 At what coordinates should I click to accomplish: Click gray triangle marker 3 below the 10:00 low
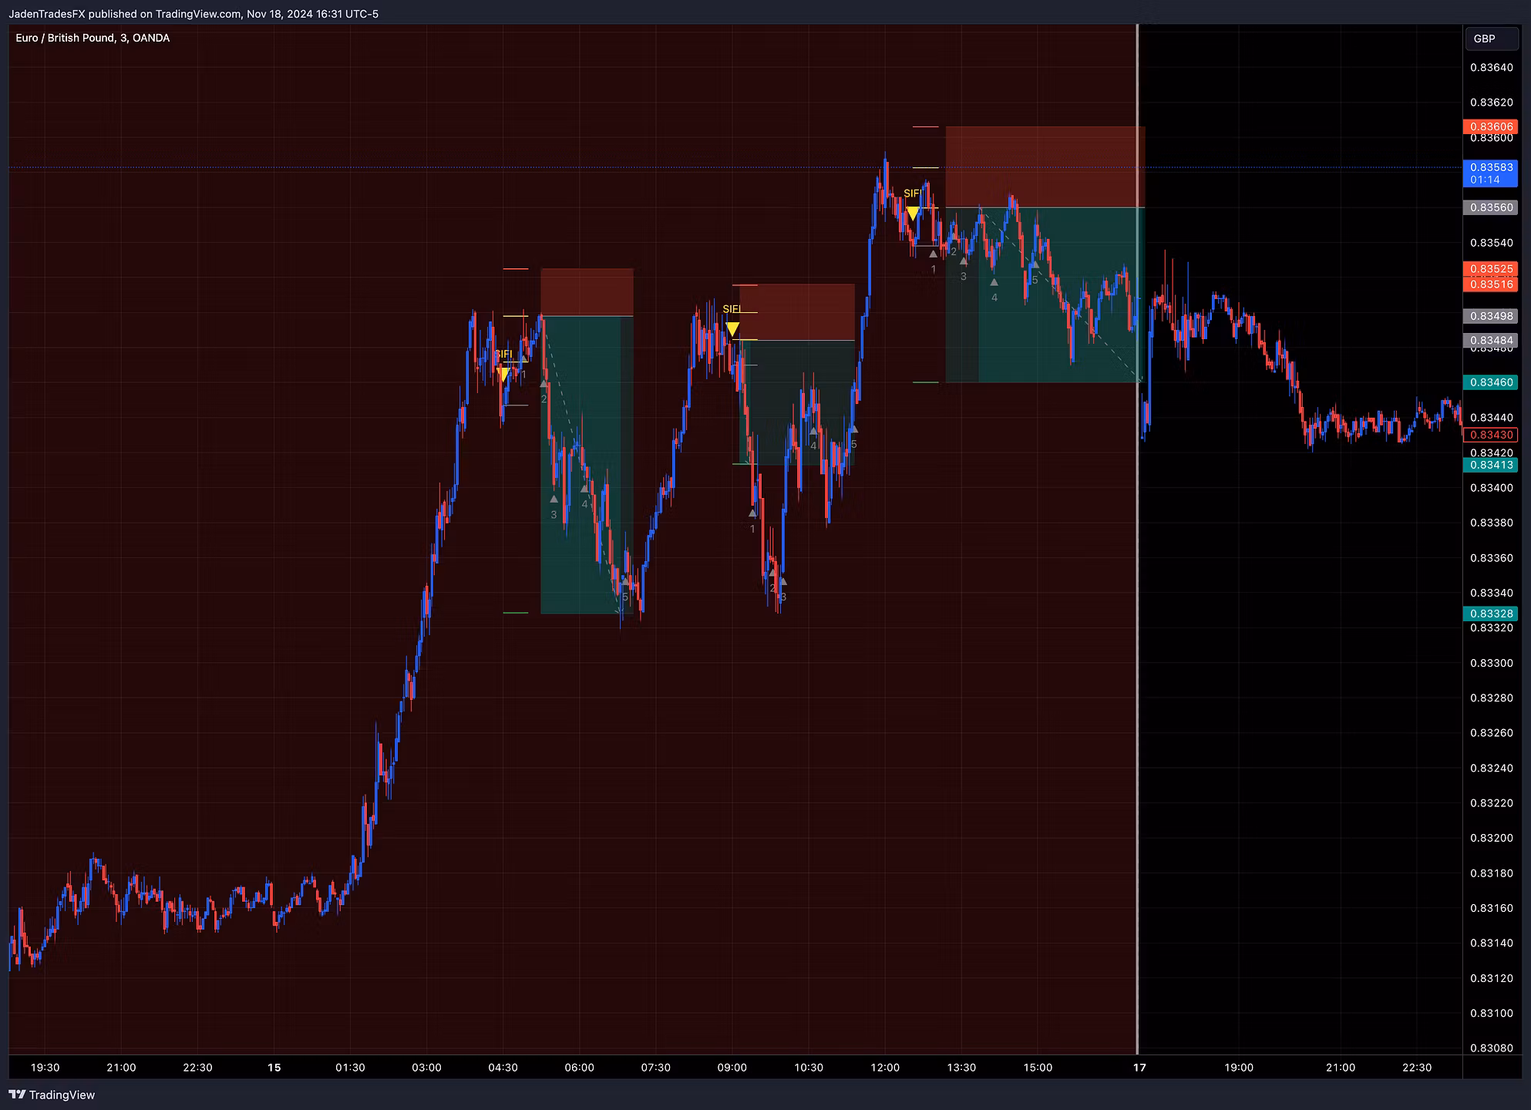pos(782,581)
